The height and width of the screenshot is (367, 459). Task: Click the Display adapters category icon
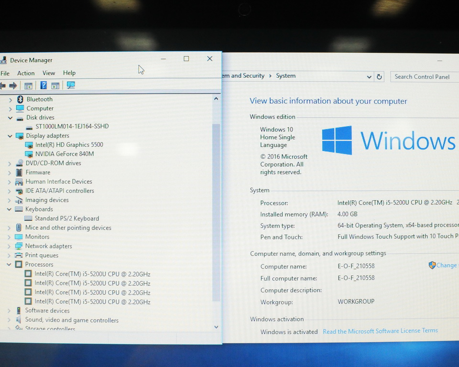(20, 136)
